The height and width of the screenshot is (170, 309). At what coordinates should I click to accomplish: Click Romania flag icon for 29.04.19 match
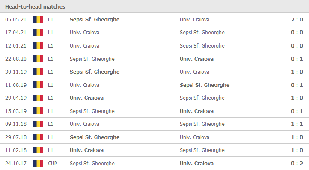click(x=38, y=98)
